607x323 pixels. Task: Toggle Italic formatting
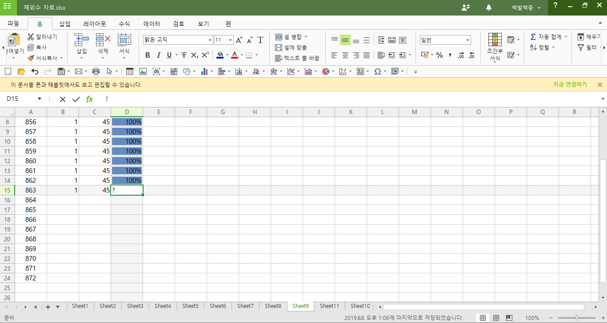click(x=159, y=55)
